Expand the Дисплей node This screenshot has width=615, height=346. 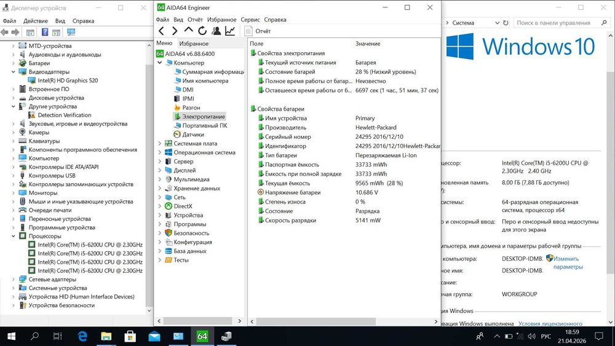(x=160, y=170)
